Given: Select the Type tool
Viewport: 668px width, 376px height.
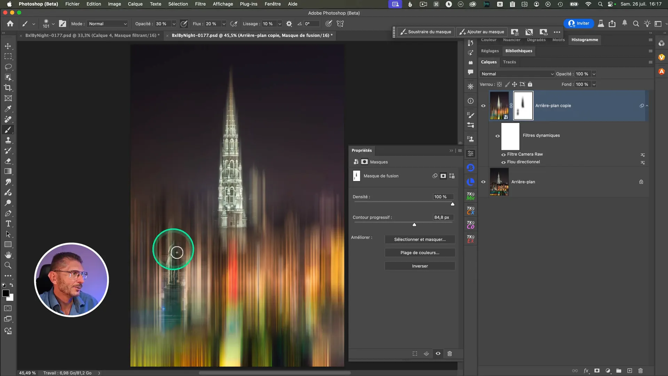Looking at the screenshot, I should (x=8, y=224).
